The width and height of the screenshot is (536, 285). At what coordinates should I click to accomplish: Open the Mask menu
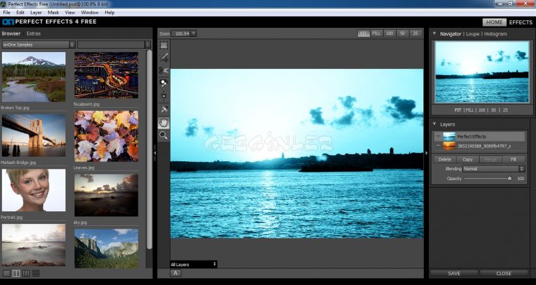coord(53,13)
